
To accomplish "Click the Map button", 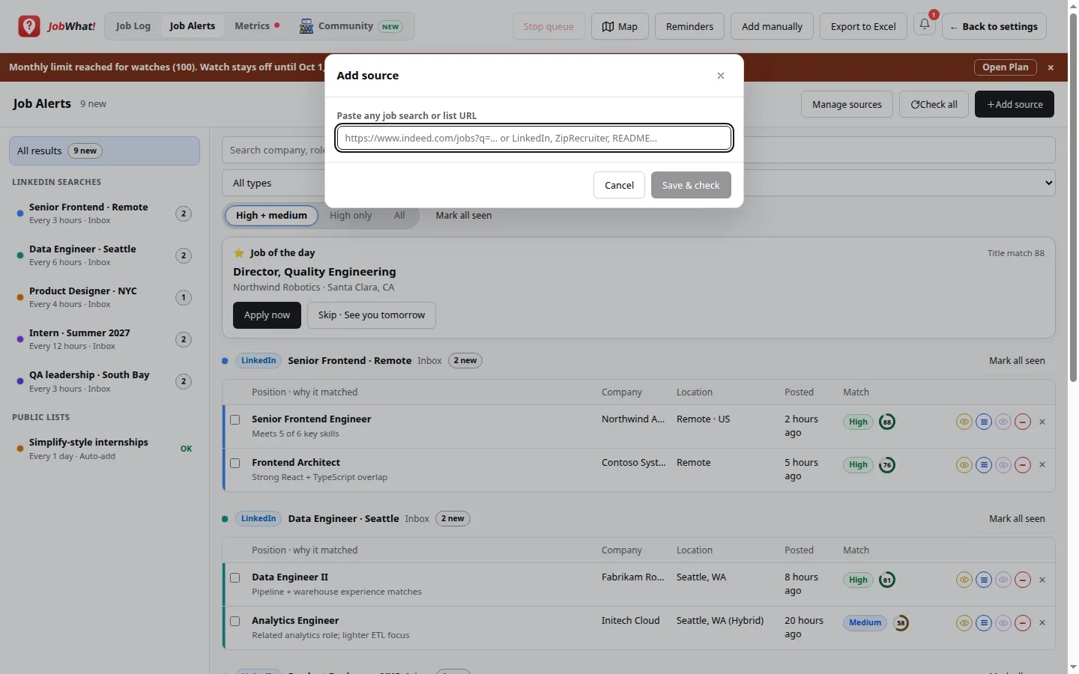I will click(x=620, y=26).
